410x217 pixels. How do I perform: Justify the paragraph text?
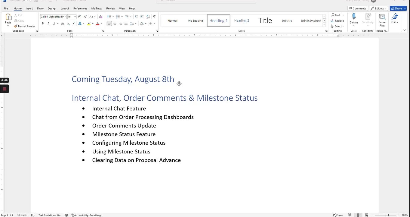(x=126, y=24)
